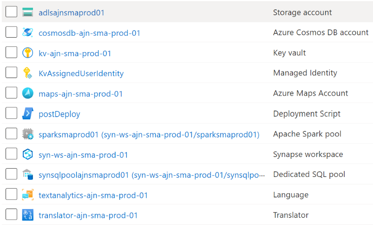This screenshot has width=373, height=229.
Task: Click the Language service icon
Action: 28,195
